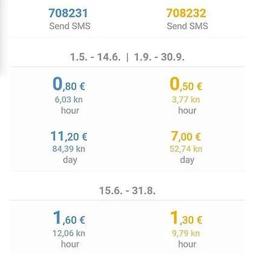Screen dimensions: 254x254
Task: Choose the blue 11,20 € daily rate
Action: coord(69,136)
